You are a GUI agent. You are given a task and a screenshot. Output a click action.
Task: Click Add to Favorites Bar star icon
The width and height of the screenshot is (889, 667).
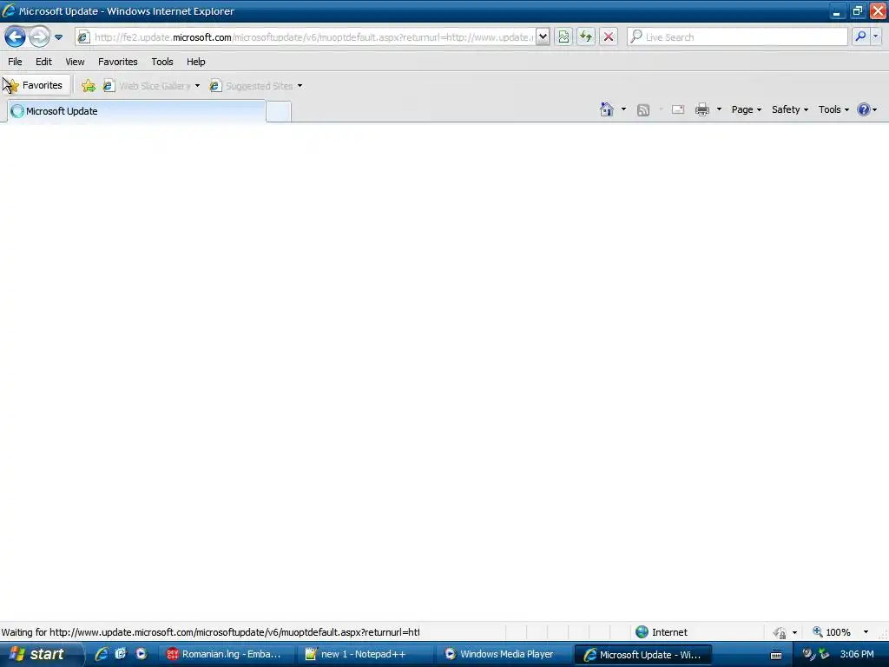89,86
